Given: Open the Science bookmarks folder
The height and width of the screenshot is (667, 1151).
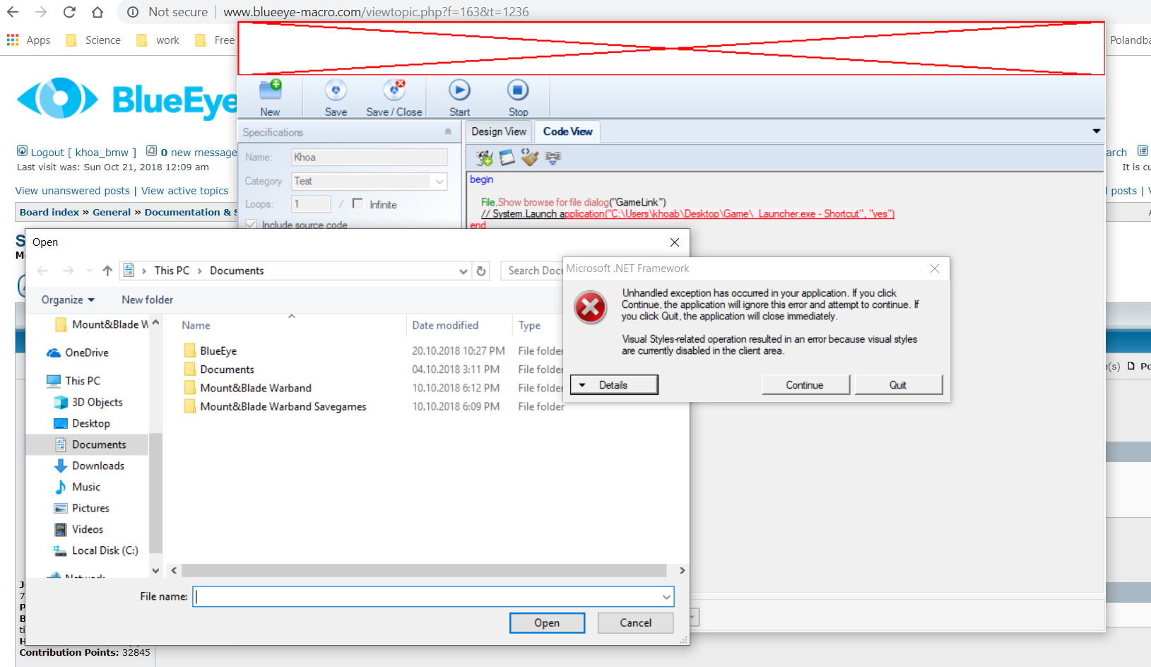Looking at the screenshot, I should coord(93,40).
